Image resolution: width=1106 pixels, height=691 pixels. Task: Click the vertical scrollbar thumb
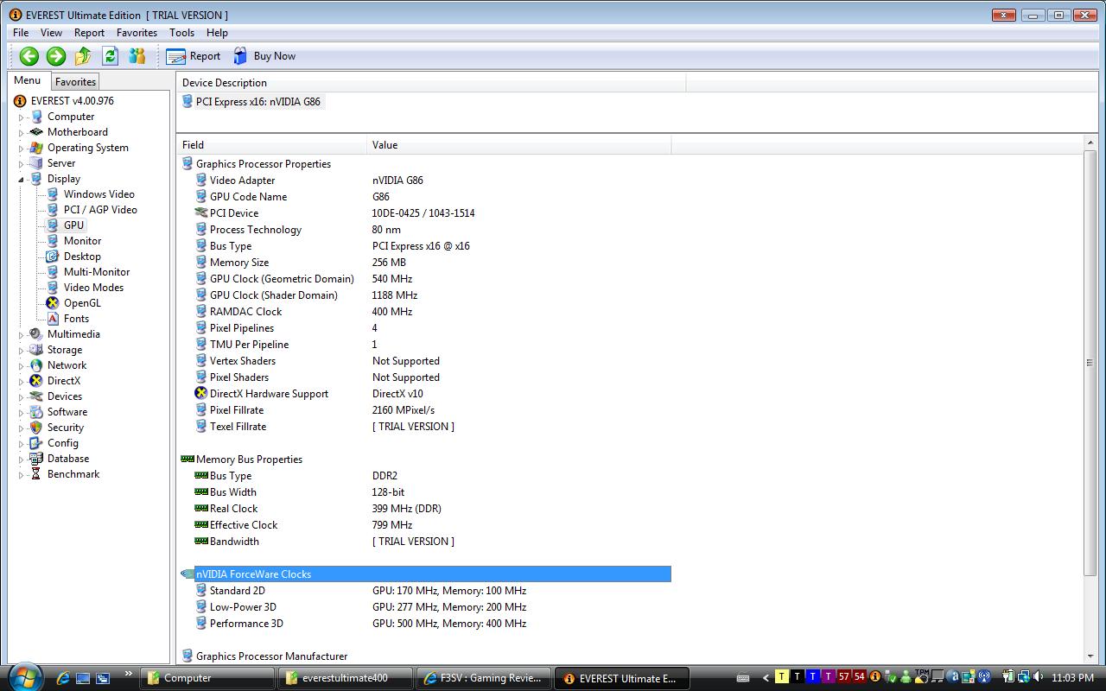pos(1090,363)
